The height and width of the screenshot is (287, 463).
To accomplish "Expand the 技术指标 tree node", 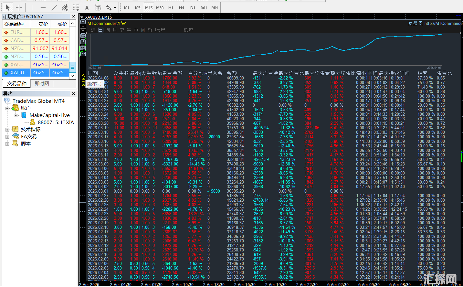I will click(7, 130).
